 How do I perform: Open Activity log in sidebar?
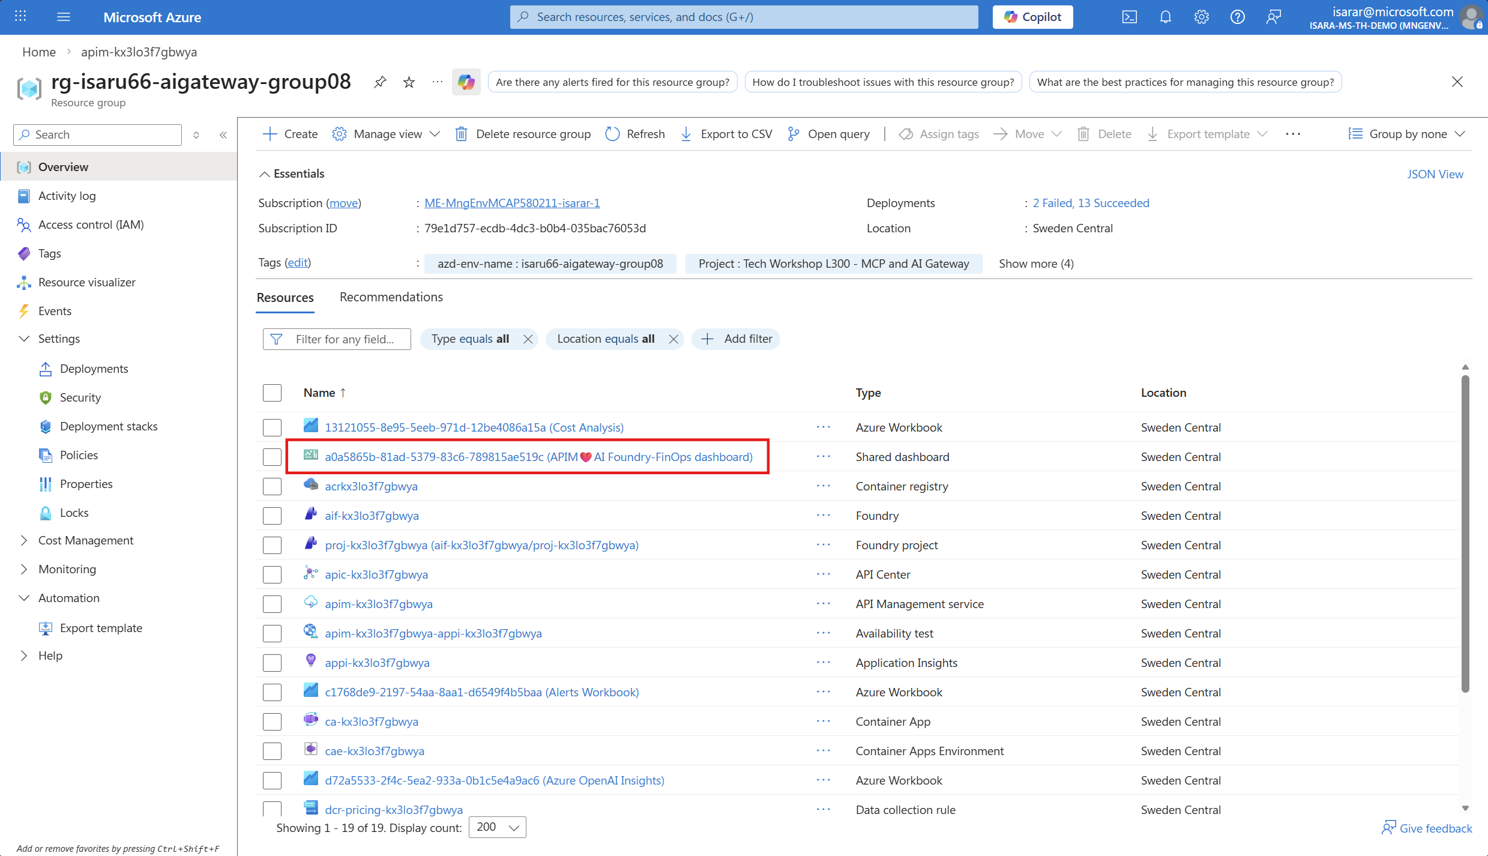click(x=67, y=196)
